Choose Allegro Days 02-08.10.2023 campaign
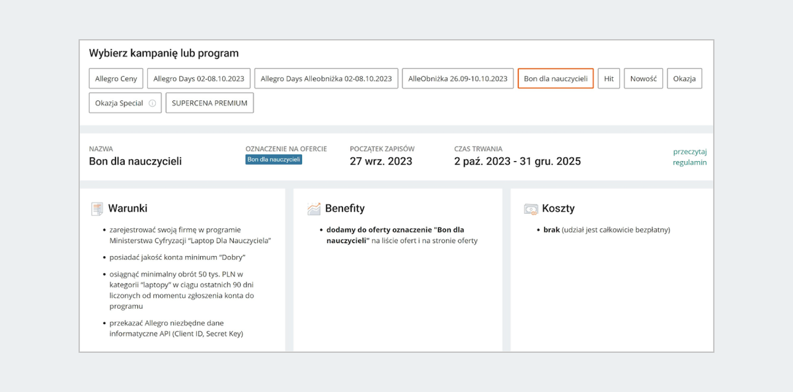 pos(199,79)
